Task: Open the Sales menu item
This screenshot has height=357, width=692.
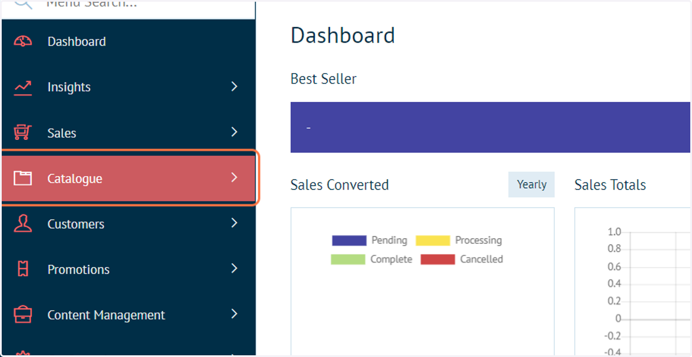Action: [x=128, y=132]
